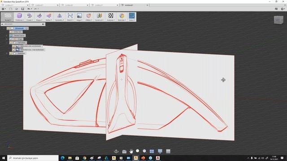Select the Sculpt workspace button
287x161 pixels.
8,17
